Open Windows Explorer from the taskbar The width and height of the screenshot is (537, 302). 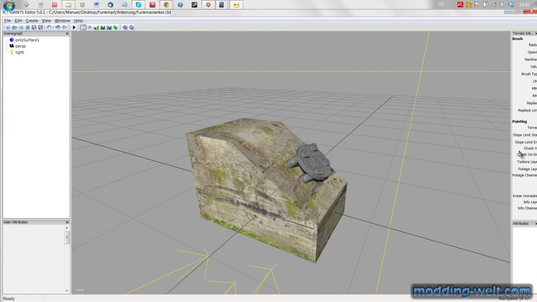pyautogui.click(x=68, y=5)
